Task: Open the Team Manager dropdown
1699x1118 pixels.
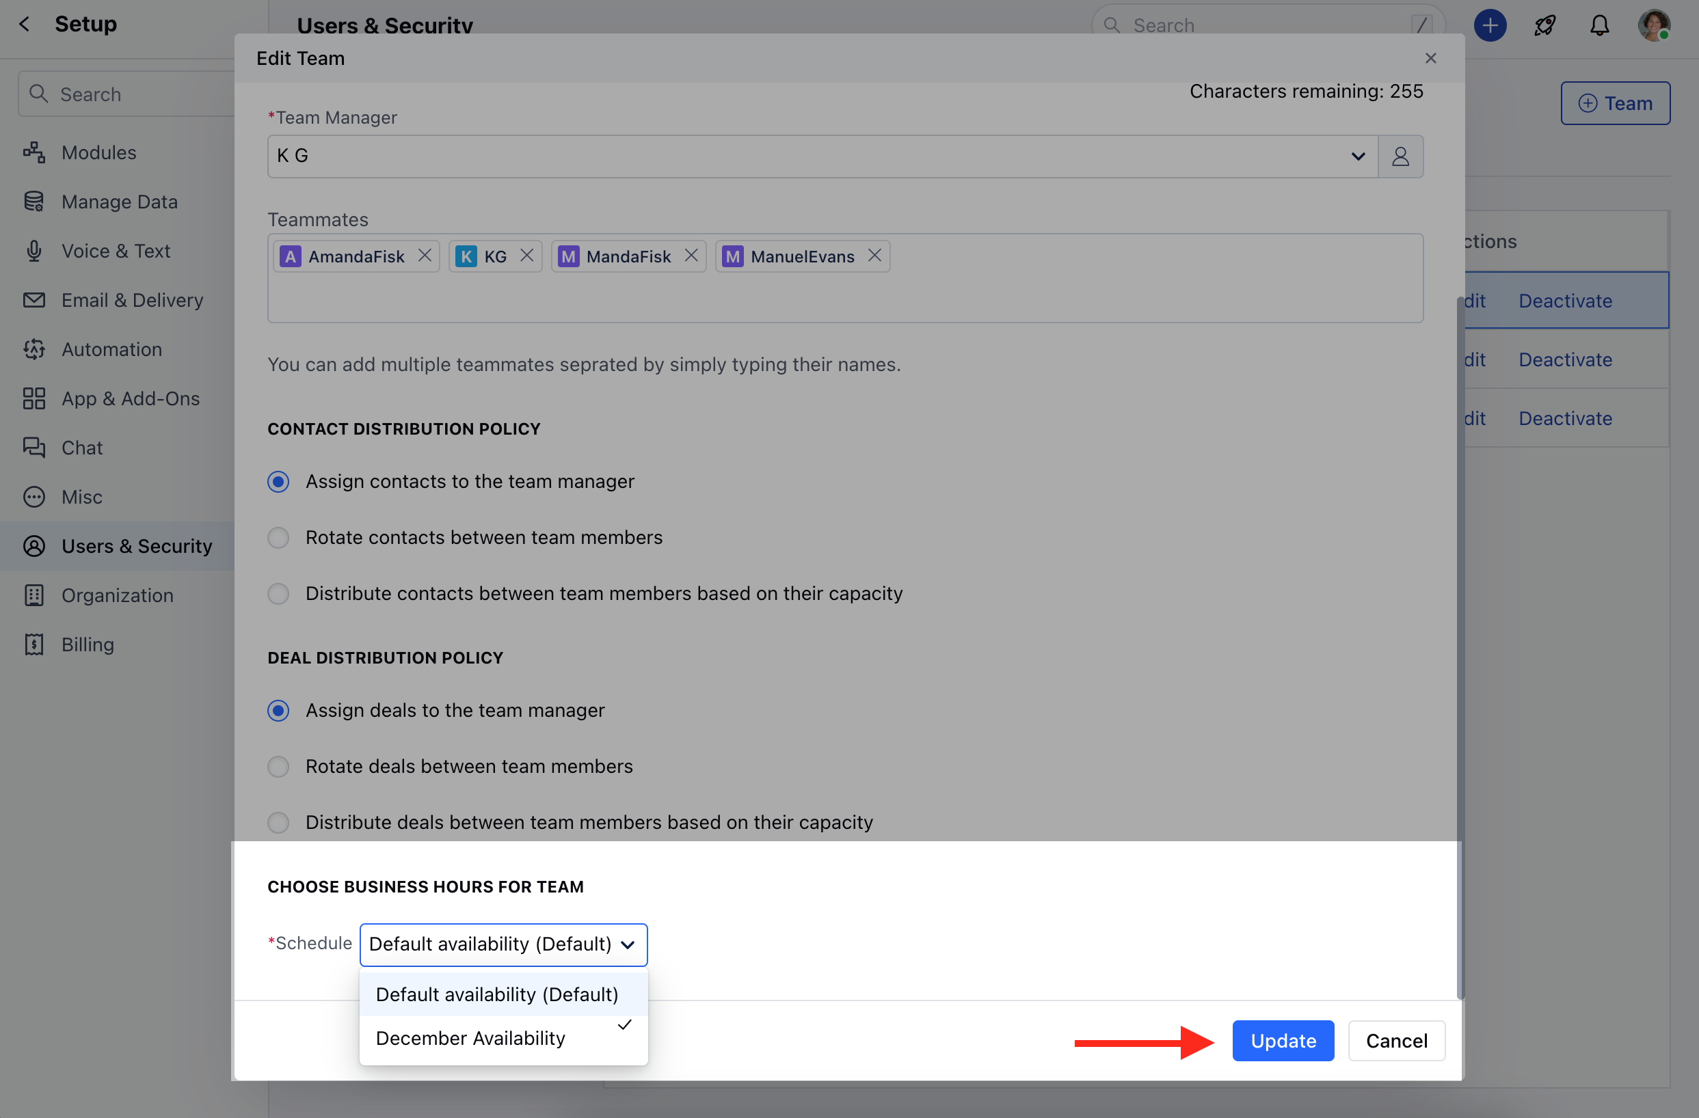Action: (1357, 156)
